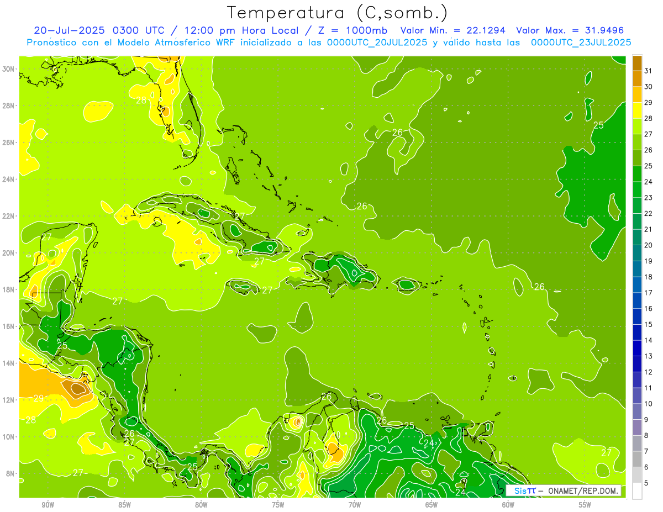Click the "70W" longitude label

[355, 505]
